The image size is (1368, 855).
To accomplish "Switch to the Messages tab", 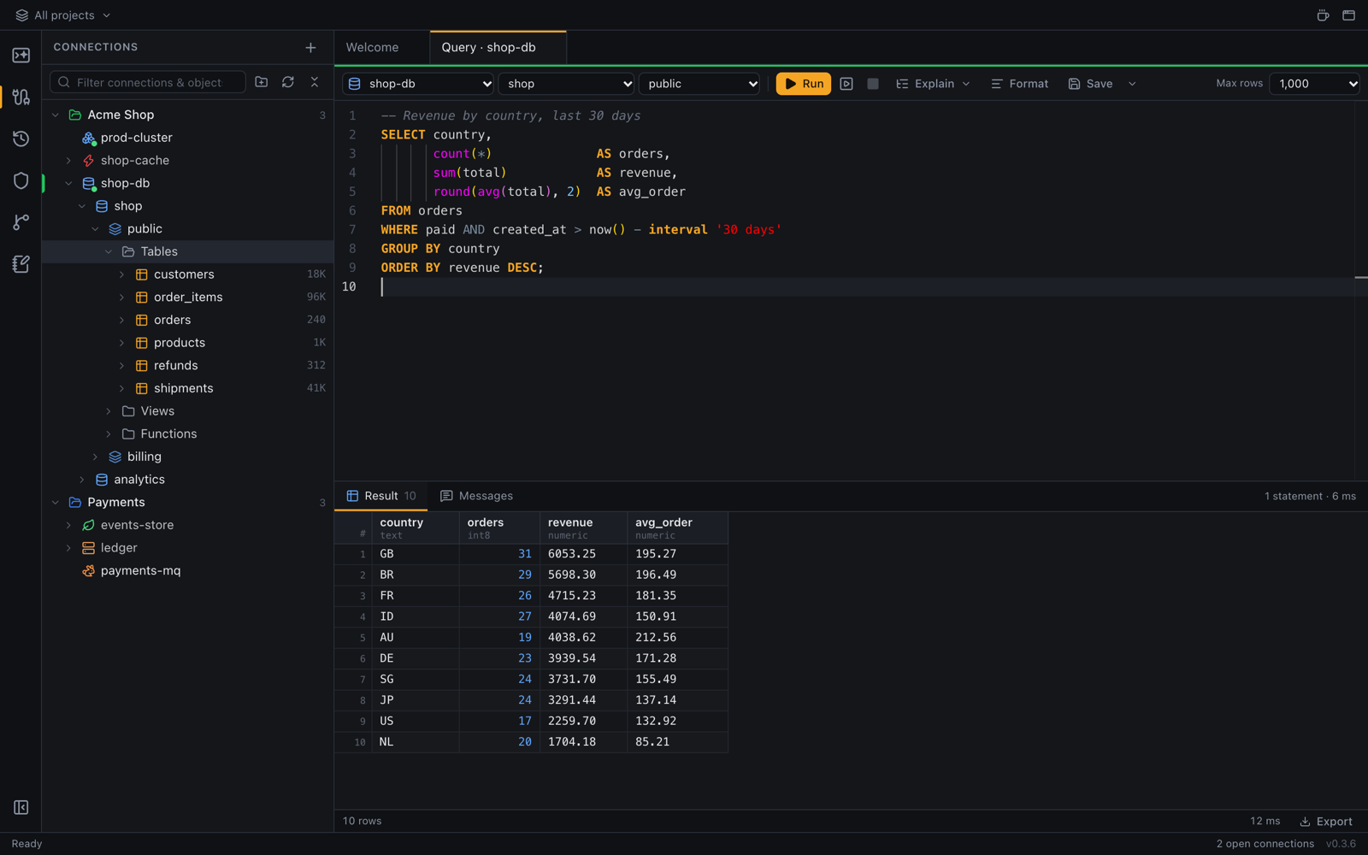I will pyautogui.click(x=476, y=496).
